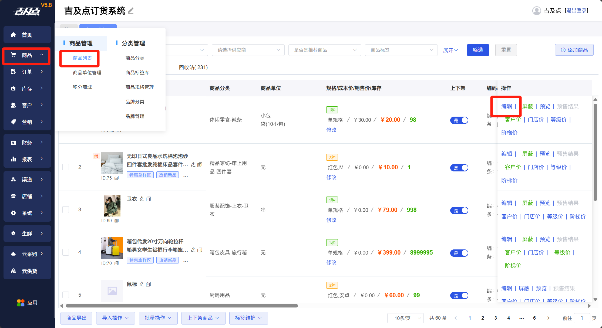Click the 前往 page number input field
This screenshot has height=328, width=602.
[581, 318]
